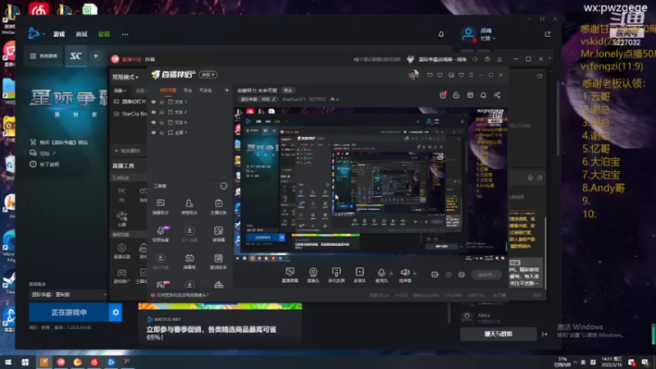656x369 pixels.
Task: Click the 聊天与群组 button in Battle.net
Action: (499, 334)
